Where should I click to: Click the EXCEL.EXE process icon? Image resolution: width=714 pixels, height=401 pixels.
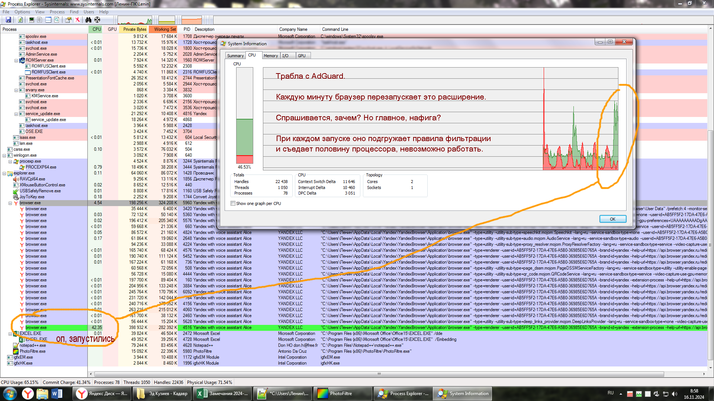(16, 333)
